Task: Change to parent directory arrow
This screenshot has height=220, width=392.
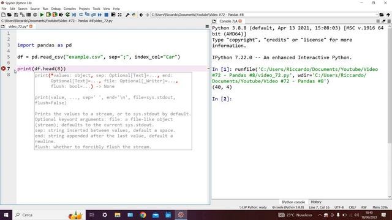Action: click(x=388, y=15)
